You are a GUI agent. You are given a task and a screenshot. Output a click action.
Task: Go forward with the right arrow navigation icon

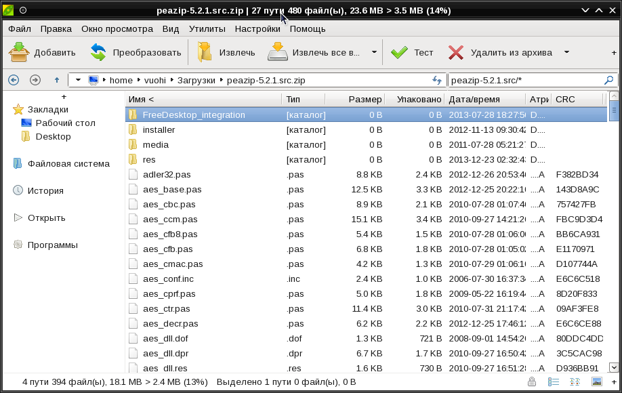click(35, 80)
